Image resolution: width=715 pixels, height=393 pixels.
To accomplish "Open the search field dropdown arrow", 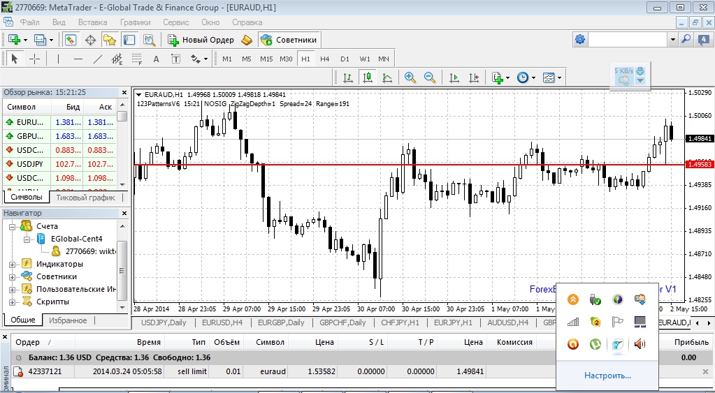I will pyautogui.click(x=672, y=40).
